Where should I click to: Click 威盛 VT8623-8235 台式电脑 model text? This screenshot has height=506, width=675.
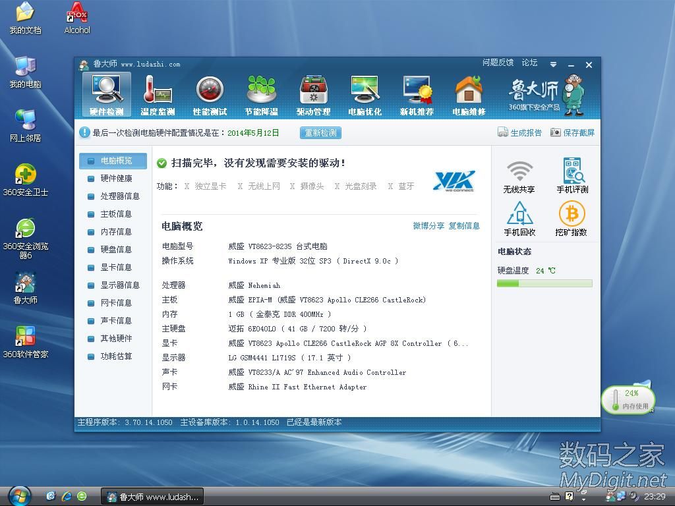click(278, 246)
